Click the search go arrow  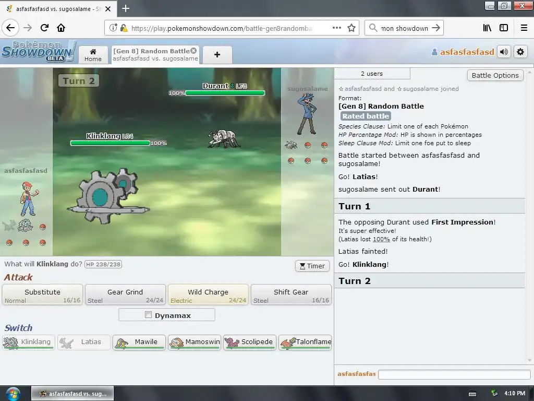pos(435,28)
